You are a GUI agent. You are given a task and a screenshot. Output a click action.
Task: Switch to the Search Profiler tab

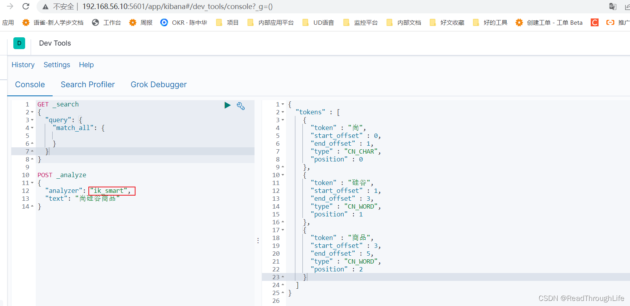tap(88, 84)
